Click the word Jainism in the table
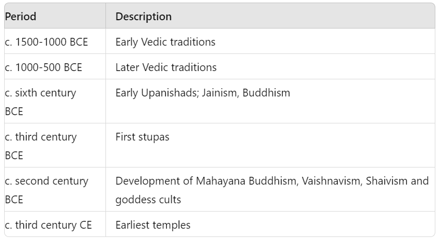The height and width of the screenshot is (238, 440). click(x=220, y=93)
